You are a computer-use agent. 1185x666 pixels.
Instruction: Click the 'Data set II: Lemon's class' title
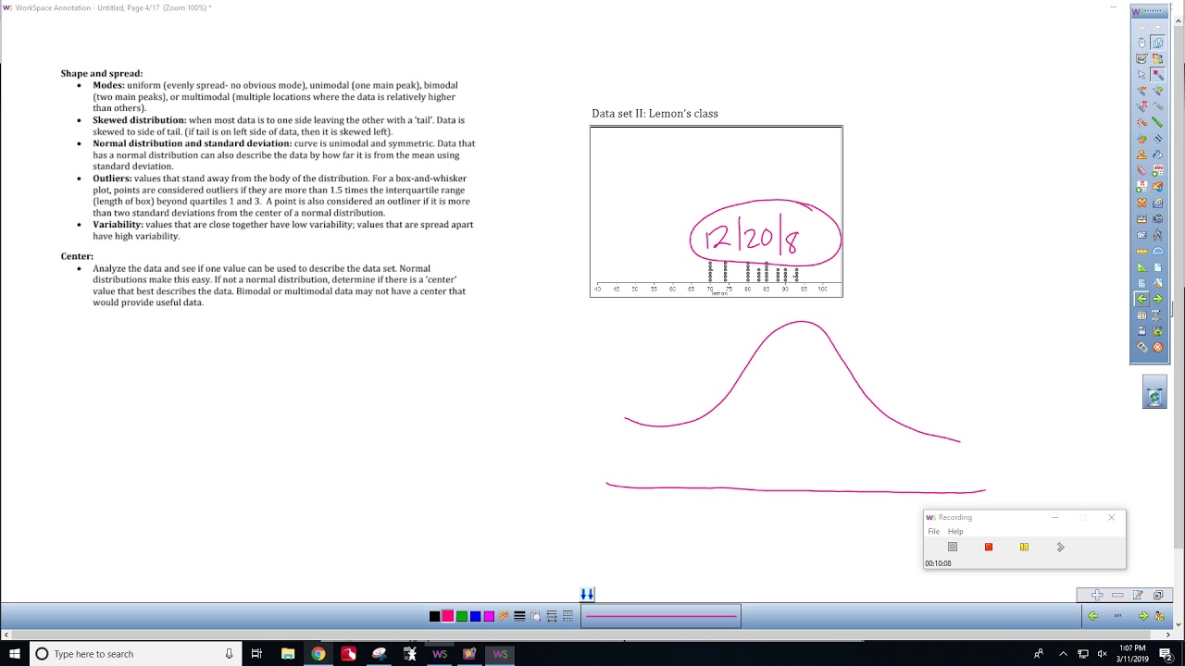pos(655,114)
